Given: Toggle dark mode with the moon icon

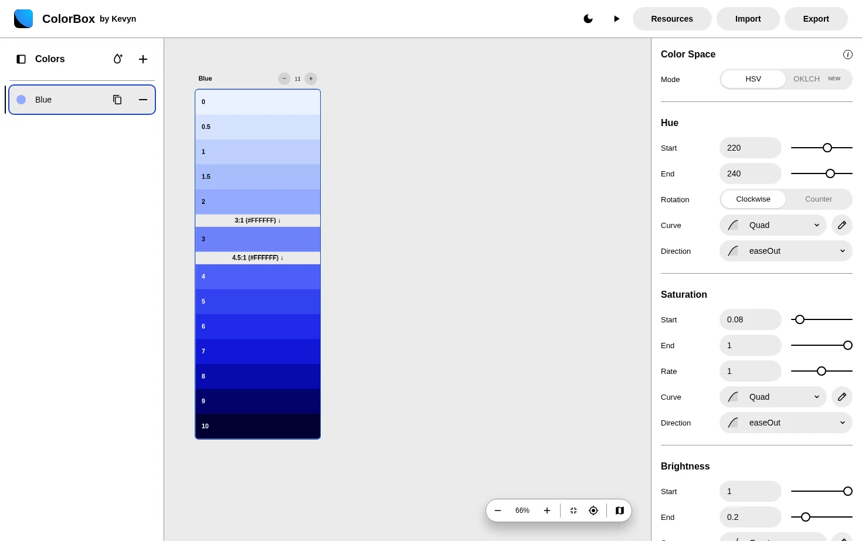Looking at the screenshot, I should coord(588,19).
